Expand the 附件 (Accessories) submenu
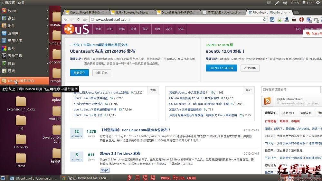The image size is (322, 181). (x=24, y=26)
